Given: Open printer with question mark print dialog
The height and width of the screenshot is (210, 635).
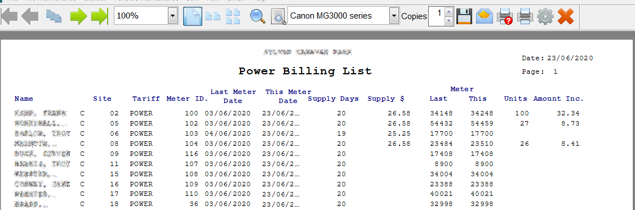Looking at the screenshot, I should tap(505, 16).
